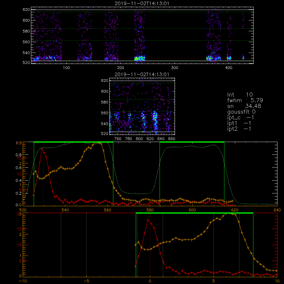Viewport: 284px width, 284px height.
Task: Click the 'ipt1 -1' parameter text
Action: [239, 123]
